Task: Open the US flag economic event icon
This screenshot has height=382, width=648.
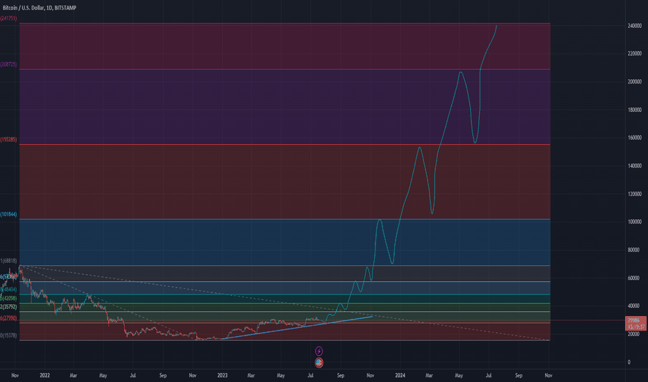Action: 318,363
